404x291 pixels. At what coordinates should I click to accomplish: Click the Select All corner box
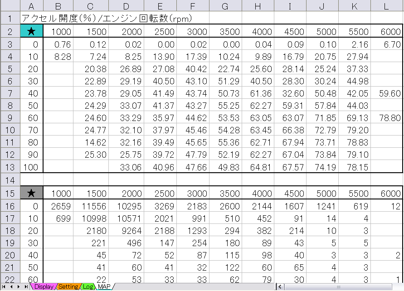click(x=10, y=6)
